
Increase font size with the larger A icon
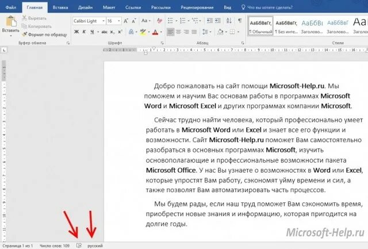tap(126, 21)
